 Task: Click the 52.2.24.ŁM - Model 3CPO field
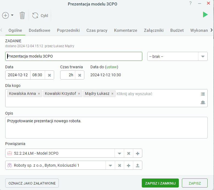60,153
